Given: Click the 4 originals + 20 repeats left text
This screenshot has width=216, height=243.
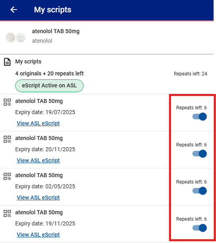Looking at the screenshot, I should click(x=50, y=73).
